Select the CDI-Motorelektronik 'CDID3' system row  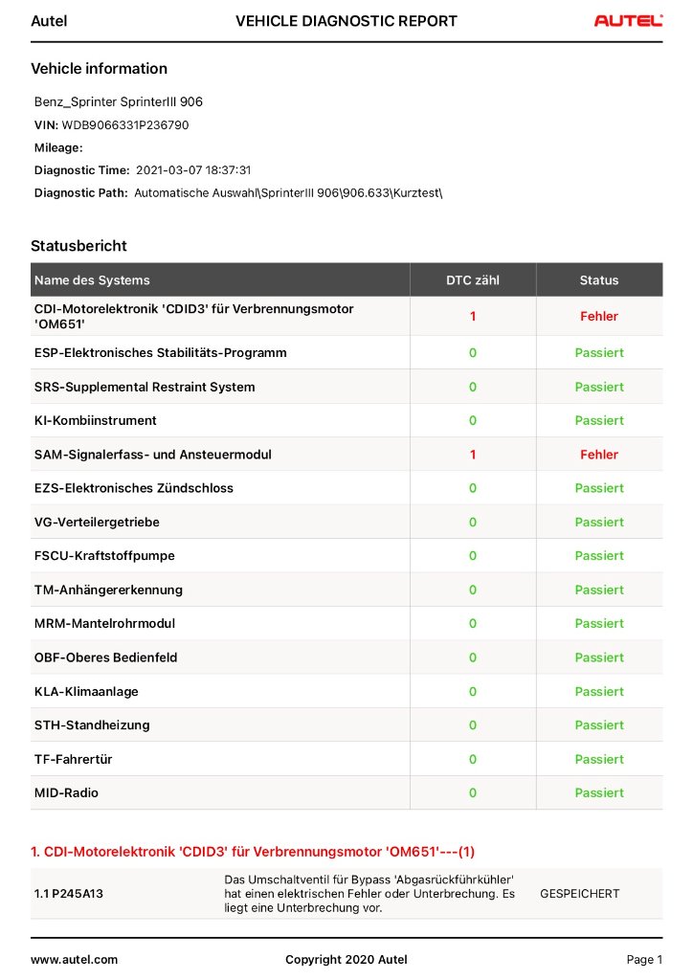[x=194, y=317]
